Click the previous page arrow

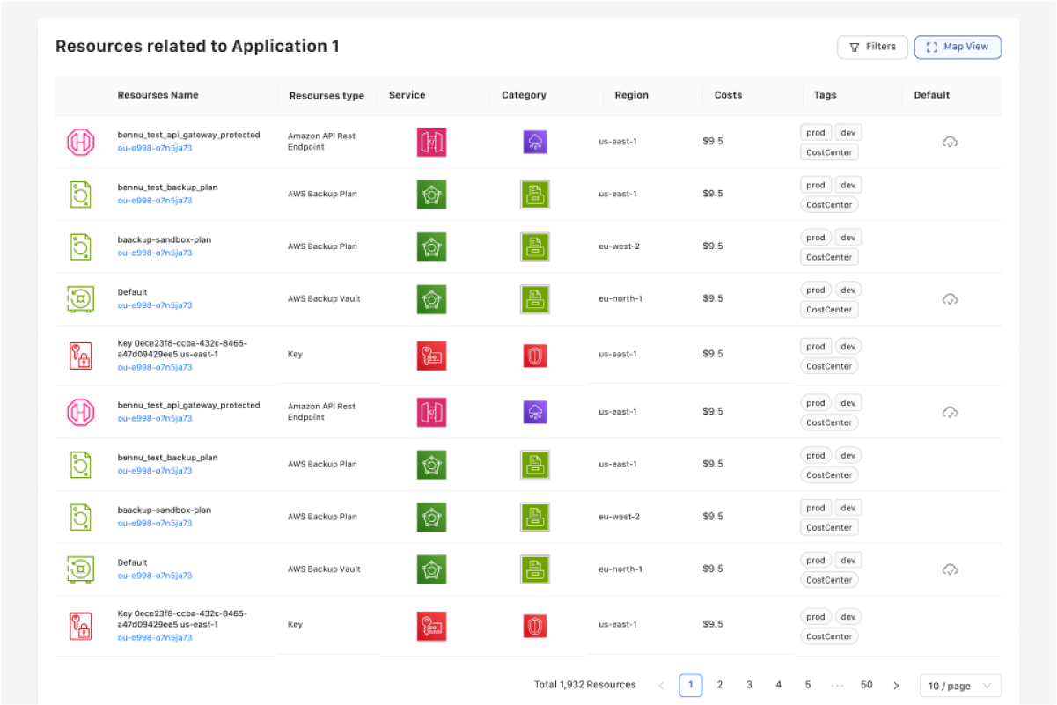[x=661, y=686]
